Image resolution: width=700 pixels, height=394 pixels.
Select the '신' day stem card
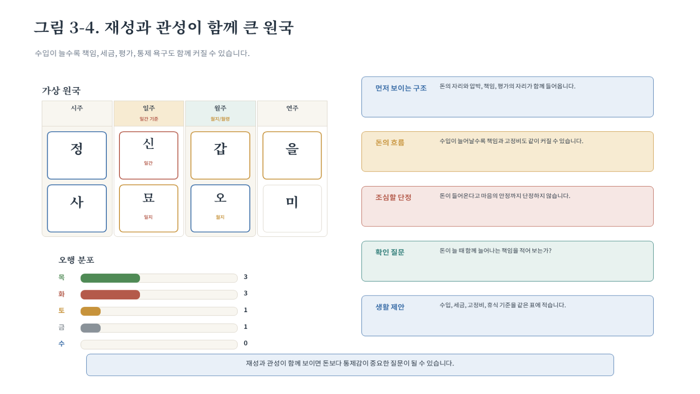[149, 155]
